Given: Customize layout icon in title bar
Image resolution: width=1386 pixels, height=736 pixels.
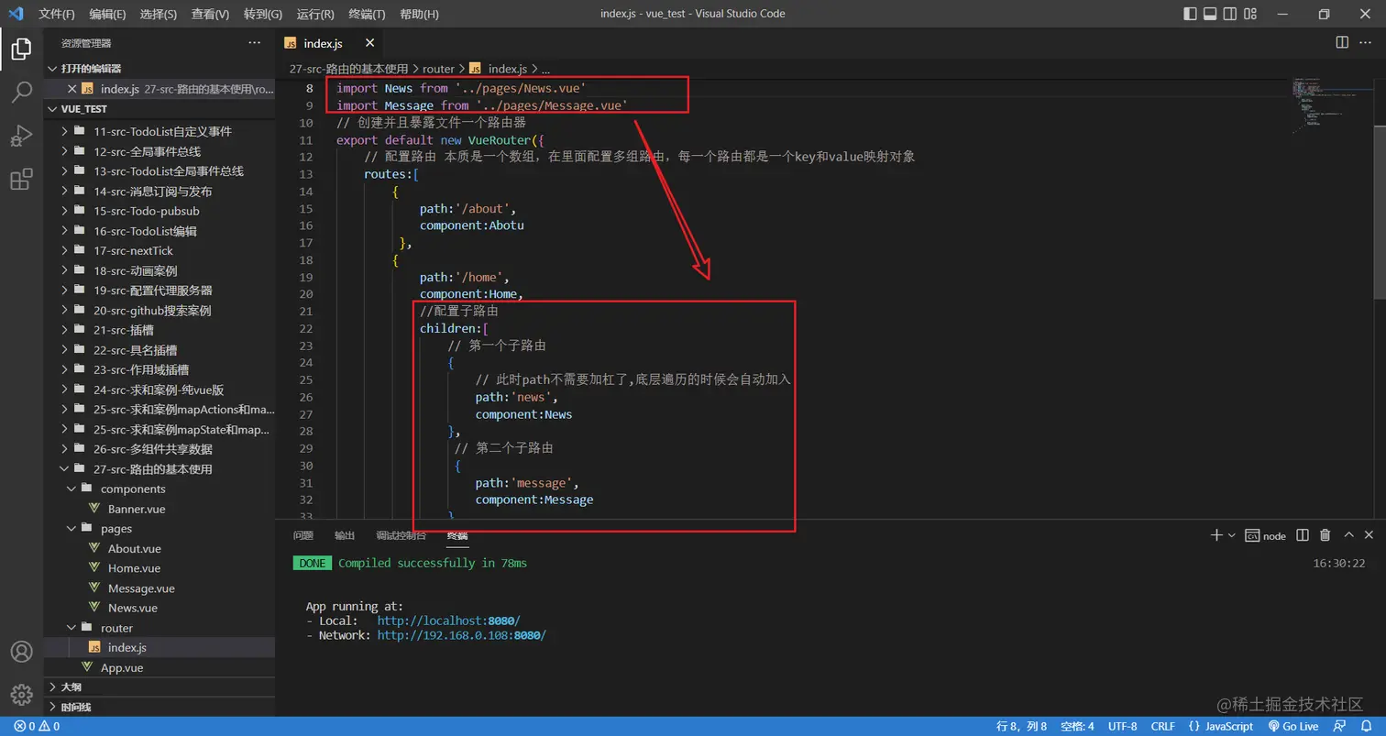Looking at the screenshot, I should [x=1250, y=14].
